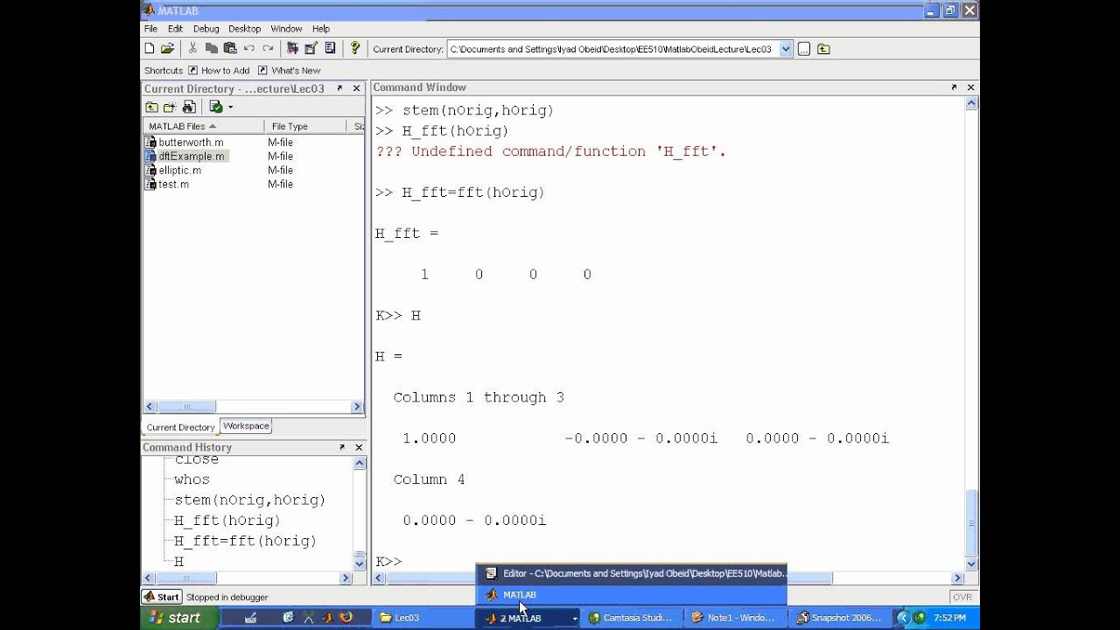Close the Current Directory panel
Viewport: 1120px width, 630px height.
[357, 88]
